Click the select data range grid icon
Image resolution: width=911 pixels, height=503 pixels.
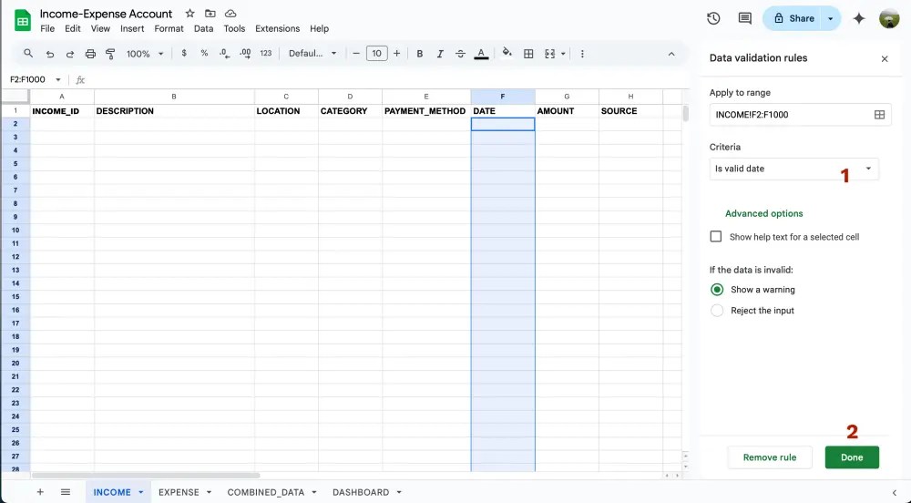point(879,115)
